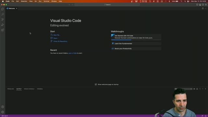Open output log in editor icon

[x=200, y=89]
